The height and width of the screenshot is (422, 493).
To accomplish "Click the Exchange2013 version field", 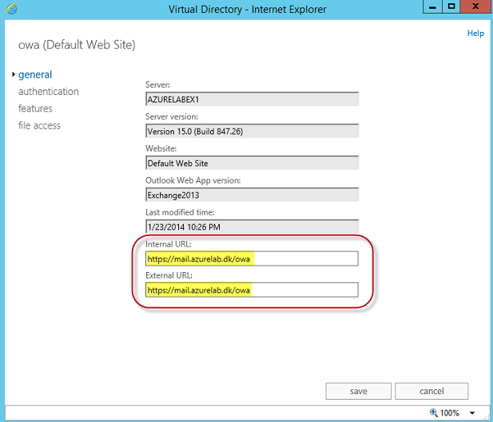I will [x=252, y=195].
